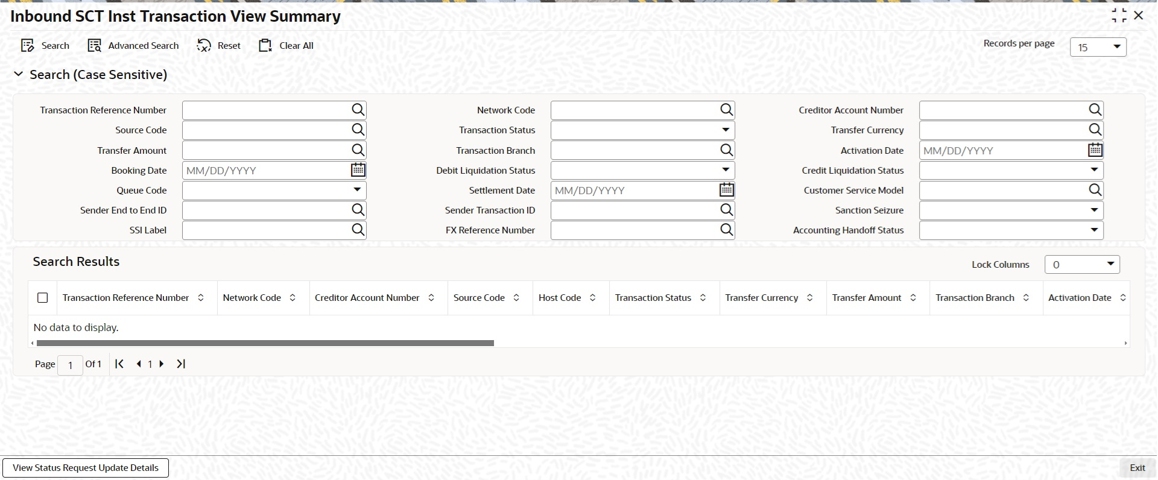This screenshot has height=480, width=1158.
Task: Open the Accounting Handoff Status dropdown
Action: [1011, 230]
